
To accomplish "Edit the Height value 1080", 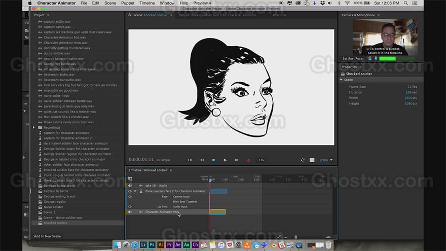I will 408,103.
